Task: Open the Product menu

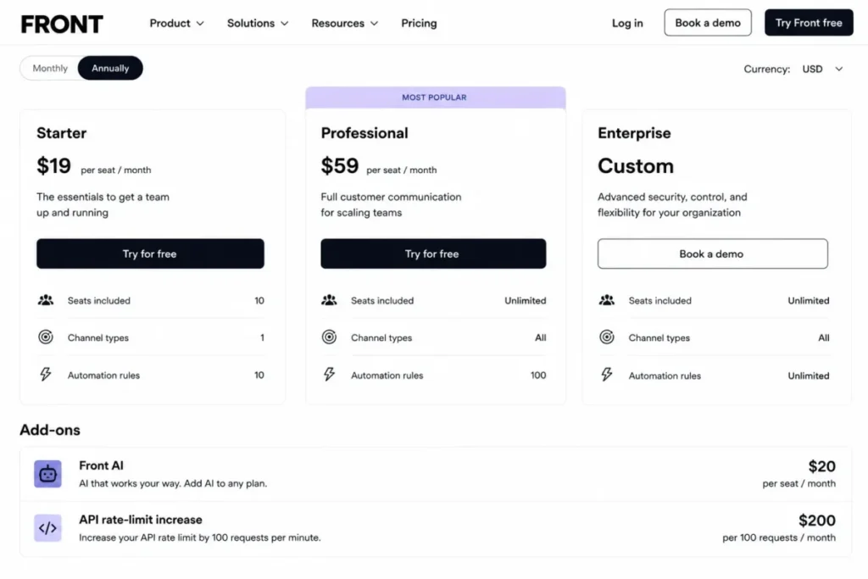Action: click(x=176, y=23)
